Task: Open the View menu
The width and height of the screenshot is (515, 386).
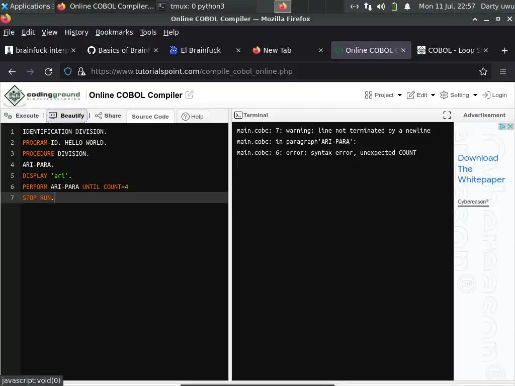Action: (49, 32)
